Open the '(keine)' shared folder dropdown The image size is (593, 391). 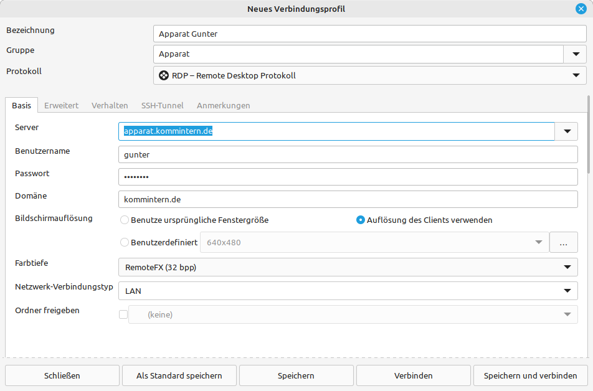point(353,314)
